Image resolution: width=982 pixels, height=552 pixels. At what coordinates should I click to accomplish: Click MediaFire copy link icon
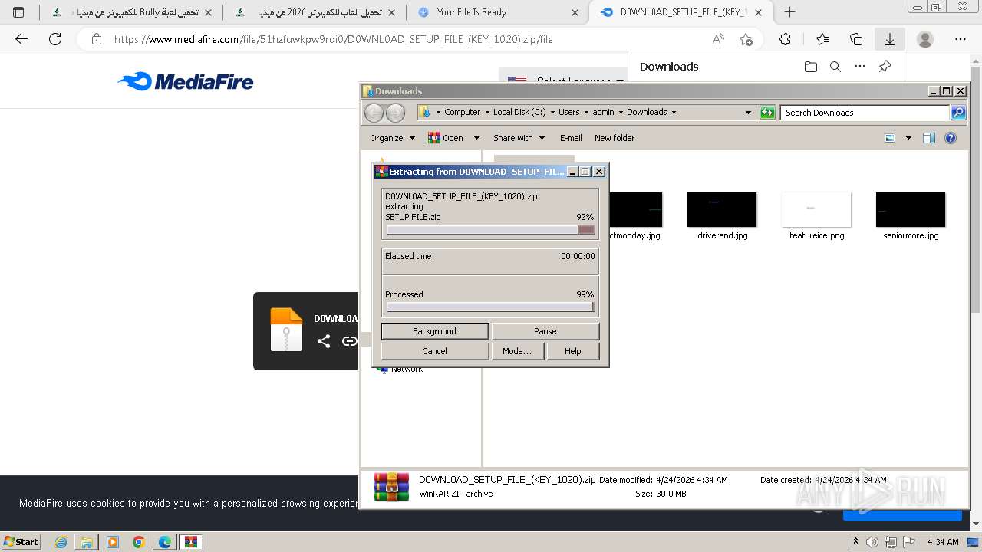350,341
